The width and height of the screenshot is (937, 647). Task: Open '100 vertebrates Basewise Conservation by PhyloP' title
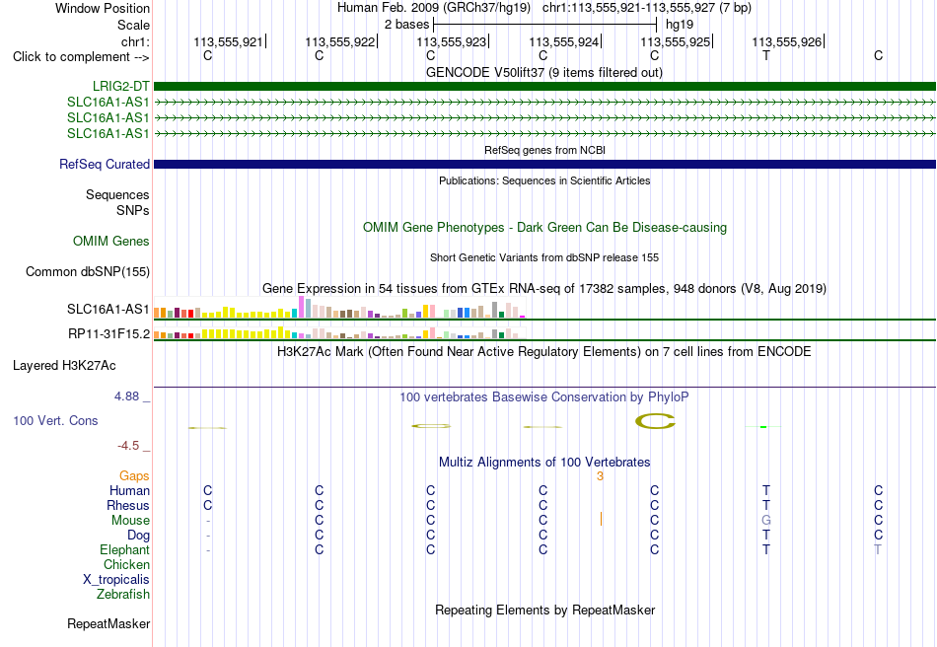544,397
